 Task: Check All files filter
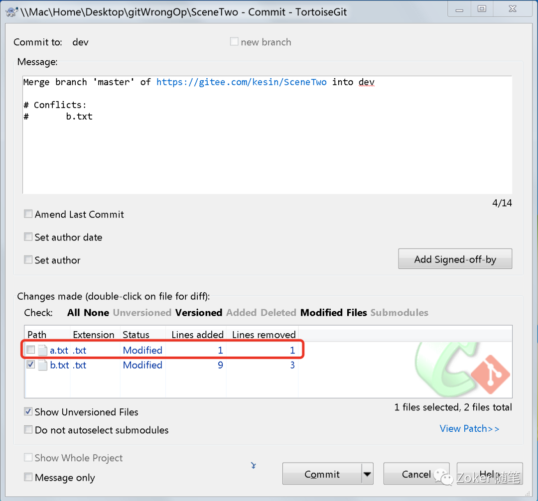(x=73, y=312)
